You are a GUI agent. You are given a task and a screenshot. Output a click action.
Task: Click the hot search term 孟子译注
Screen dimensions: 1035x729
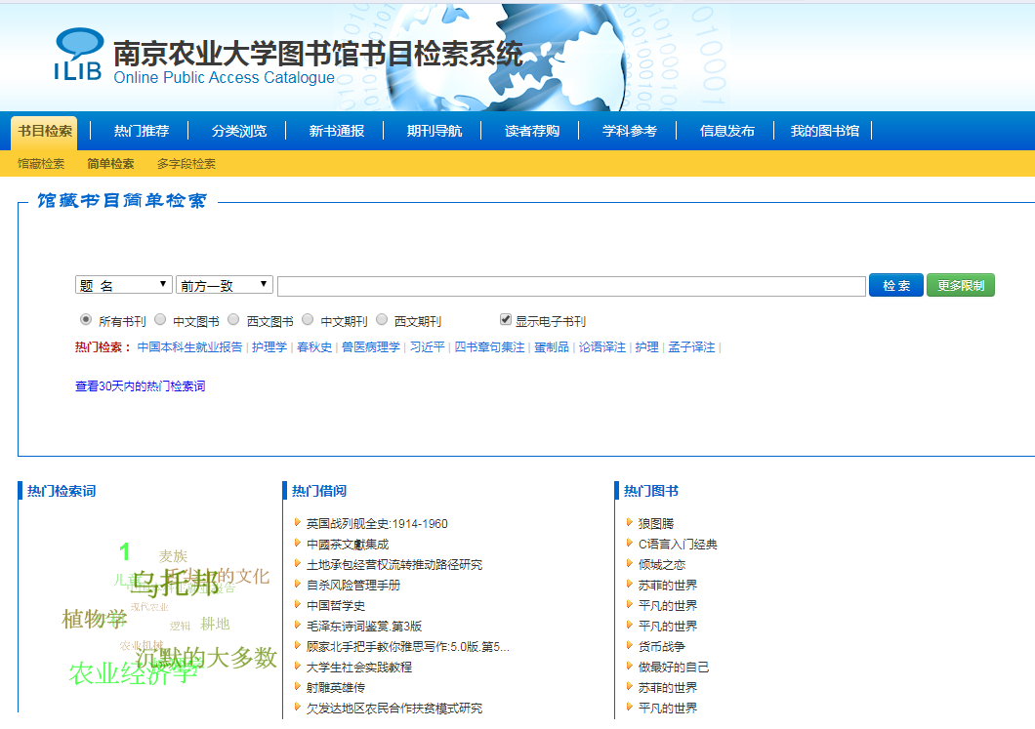[691, 347]
